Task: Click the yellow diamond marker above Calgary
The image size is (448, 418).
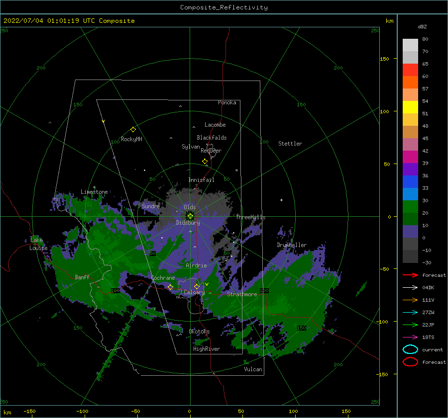Action: pos(197,286)
